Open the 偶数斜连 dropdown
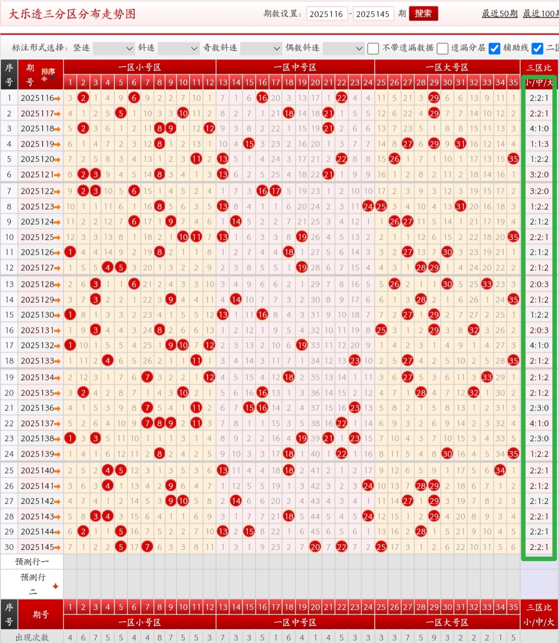Image resolution: width=559 pixels, height=643 pixels. pyautogui.click(x=343, y=48)
